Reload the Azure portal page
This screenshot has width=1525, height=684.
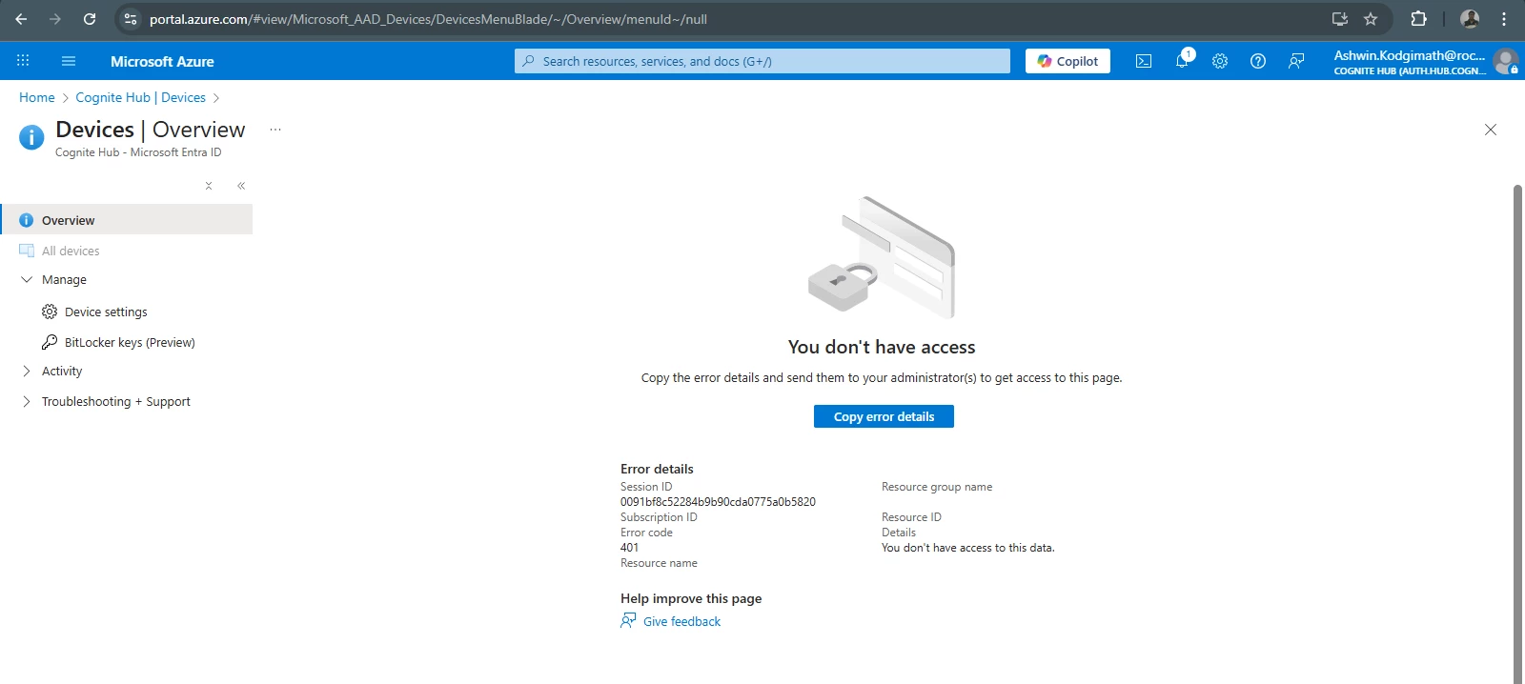click(x=90, y=19)
